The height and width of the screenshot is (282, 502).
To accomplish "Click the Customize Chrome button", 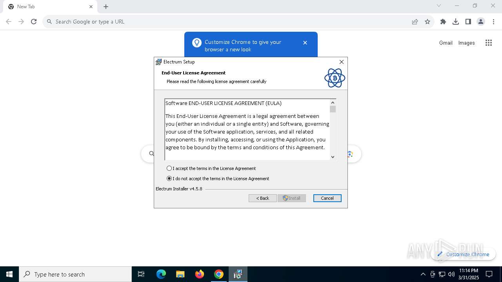I will tap(464, 254).
